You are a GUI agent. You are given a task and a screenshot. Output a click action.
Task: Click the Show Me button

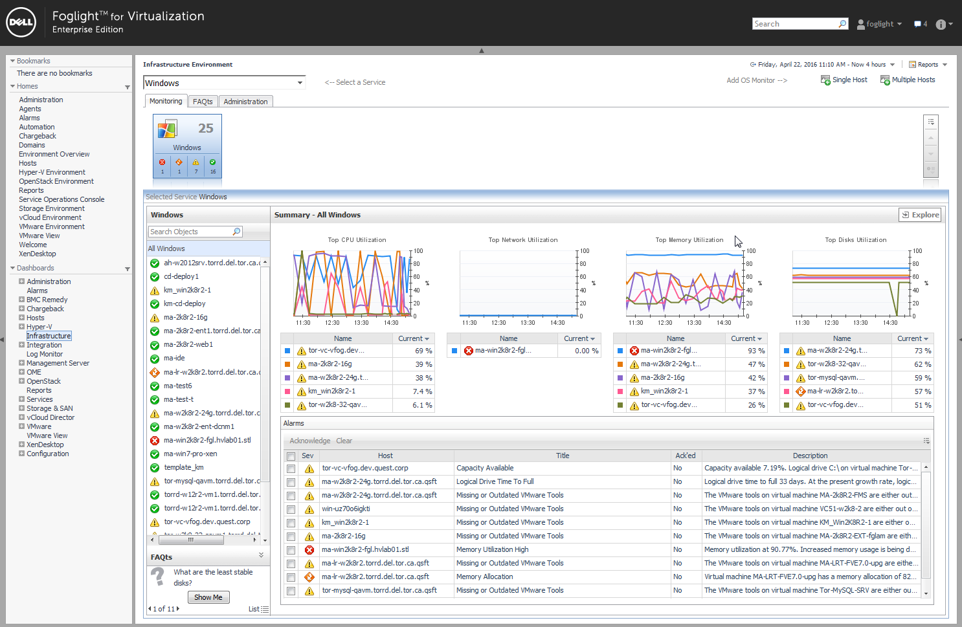click(208, 597)
